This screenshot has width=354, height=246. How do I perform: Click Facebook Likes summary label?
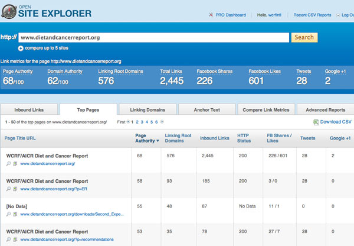264,72
